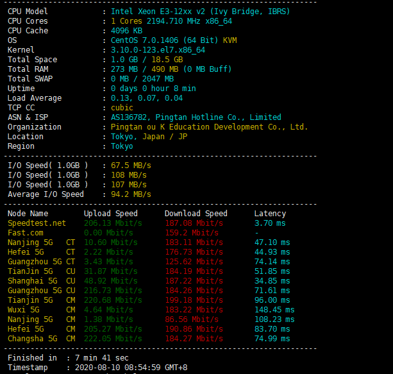Screen dimensions: 393x374
Task: Click the download speed '125.62 Mbit/s'
Action: tap(194, 262)
